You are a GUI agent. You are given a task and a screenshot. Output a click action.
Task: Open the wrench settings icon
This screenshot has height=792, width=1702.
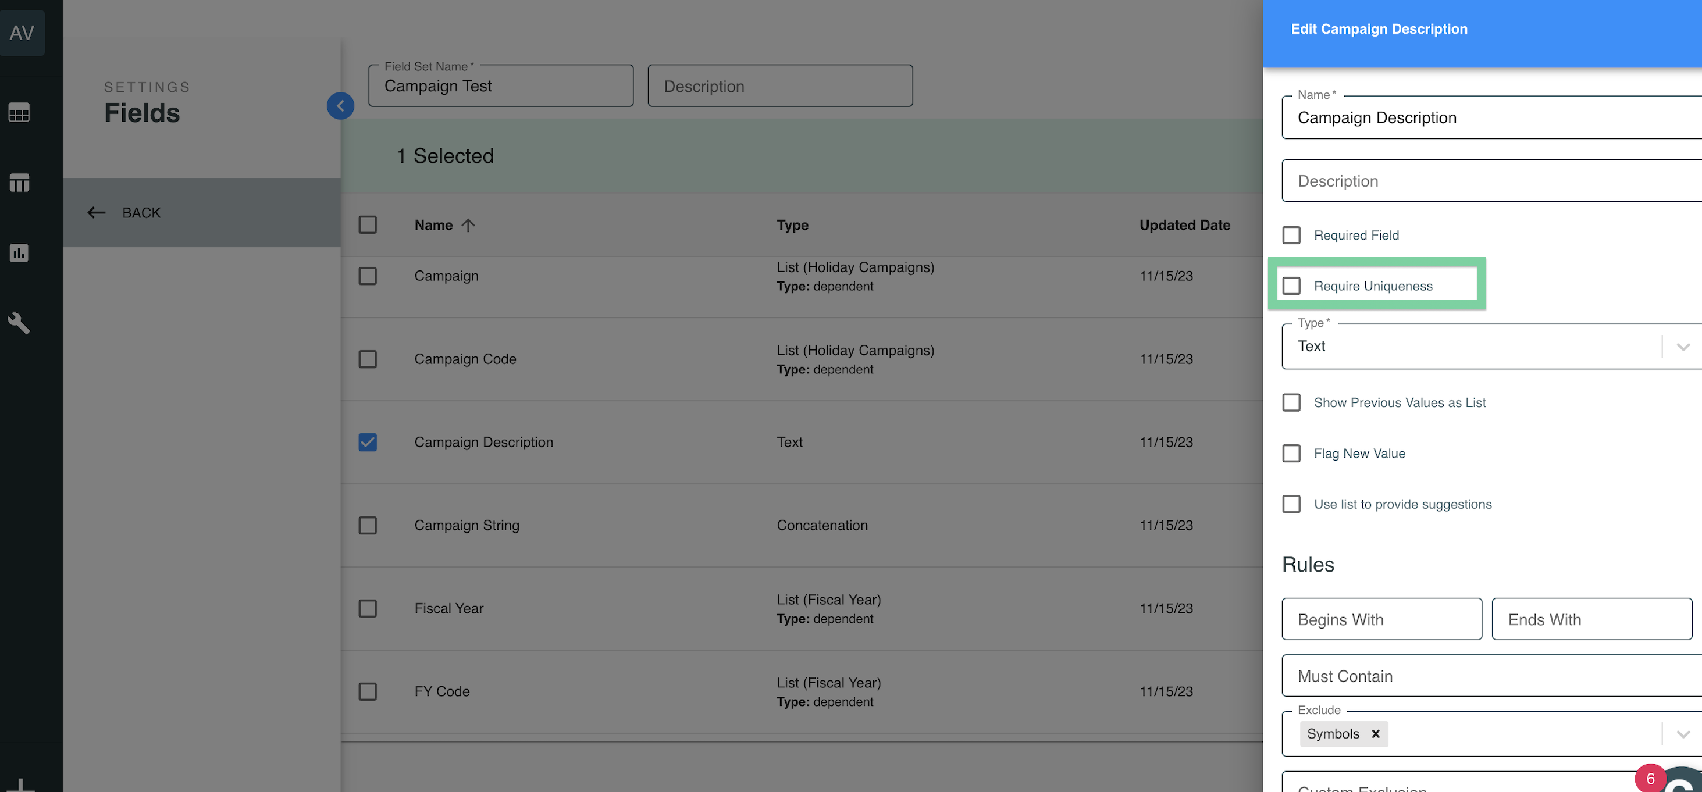pyautogui.click(x=19, y=323)
